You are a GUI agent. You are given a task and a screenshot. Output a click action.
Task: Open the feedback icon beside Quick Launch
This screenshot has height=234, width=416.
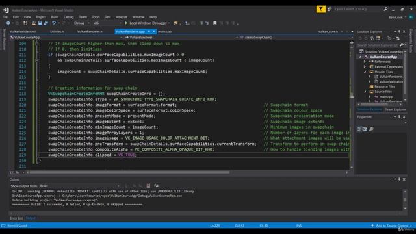(330, 9)
